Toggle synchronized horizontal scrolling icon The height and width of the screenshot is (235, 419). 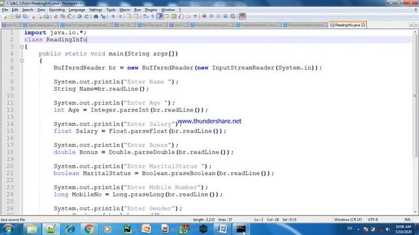(x=136, y=16)
